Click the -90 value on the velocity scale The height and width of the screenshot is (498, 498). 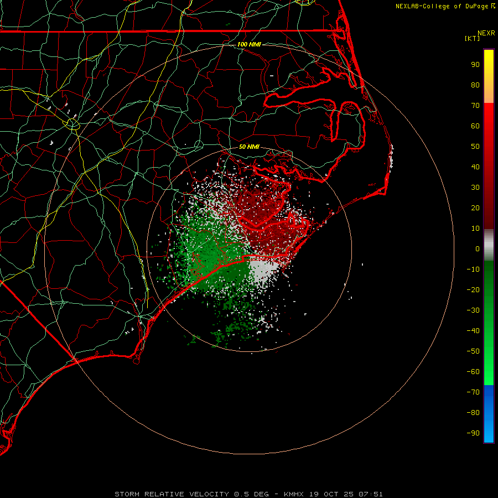[x=473, y=433]
